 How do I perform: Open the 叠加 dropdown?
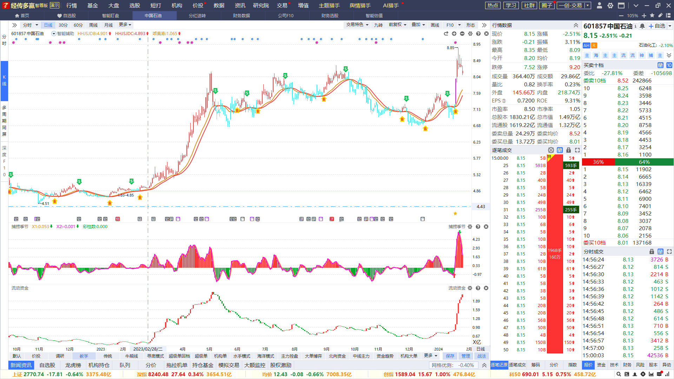click(418, 25)
